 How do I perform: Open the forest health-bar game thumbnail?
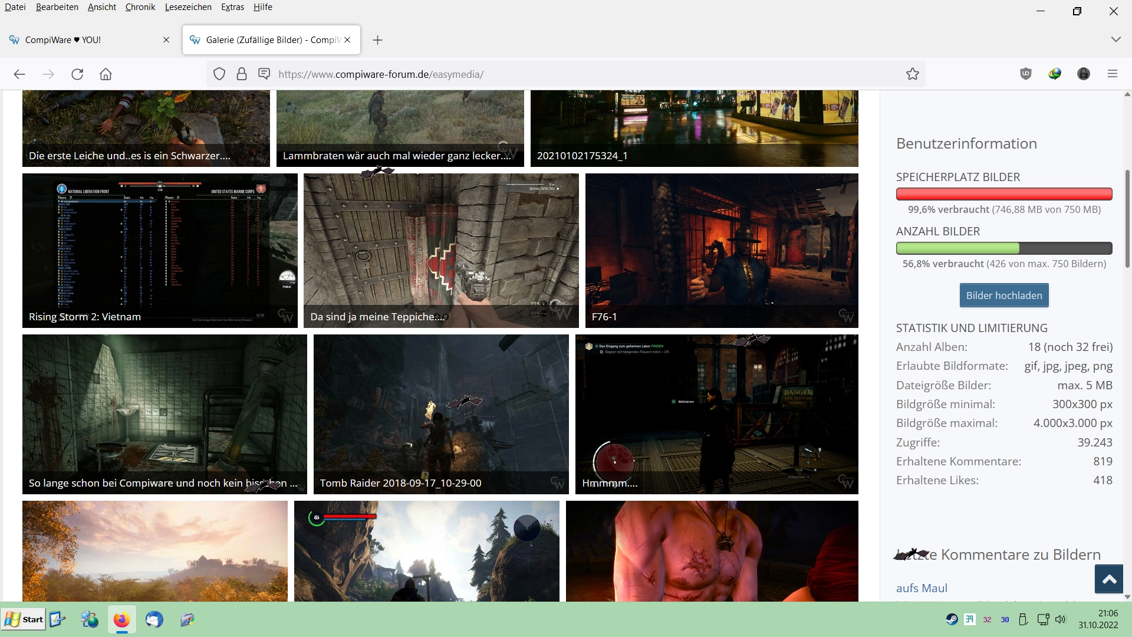pos(427,551)
